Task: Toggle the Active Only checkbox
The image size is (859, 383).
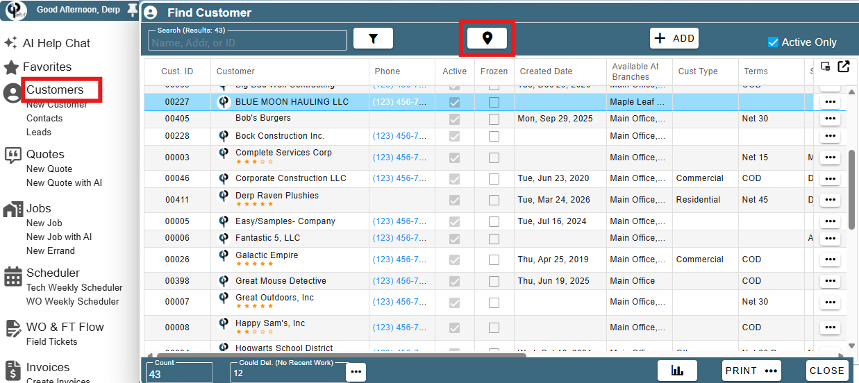Action: (773, 42)
